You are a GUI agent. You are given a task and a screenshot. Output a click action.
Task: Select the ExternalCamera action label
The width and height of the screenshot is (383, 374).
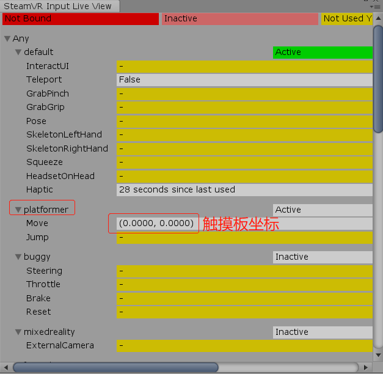click(x=60, y=345)
